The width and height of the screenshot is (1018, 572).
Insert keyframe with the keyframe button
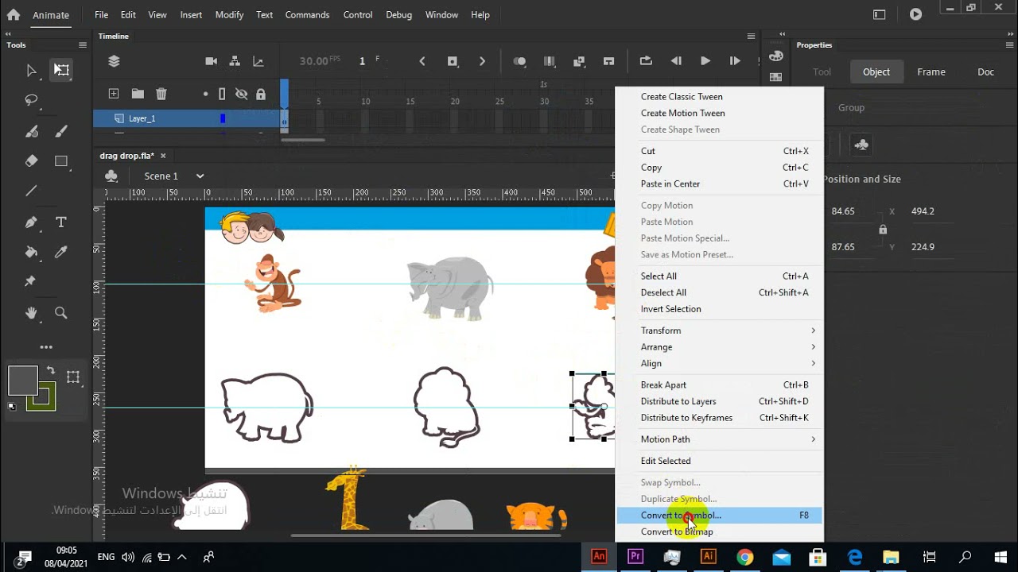click(453, 61)
